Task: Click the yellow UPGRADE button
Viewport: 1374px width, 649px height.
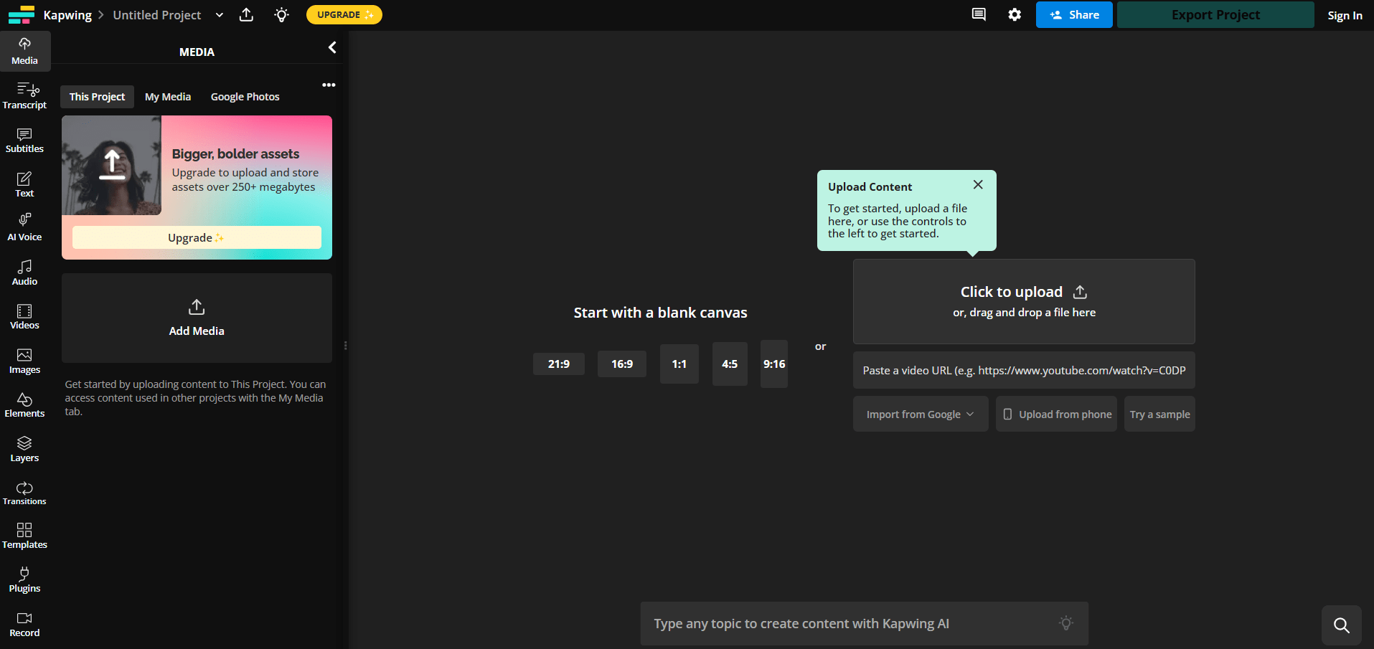Action: (x=344, y=14)
